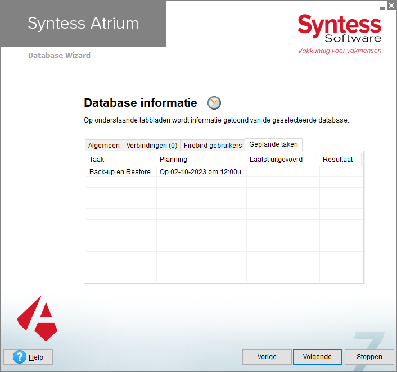Image resolution: width=397 pixels, height=372 pixels.
Task: Continue with the Volgende button
Action: [x=318, y=357]
